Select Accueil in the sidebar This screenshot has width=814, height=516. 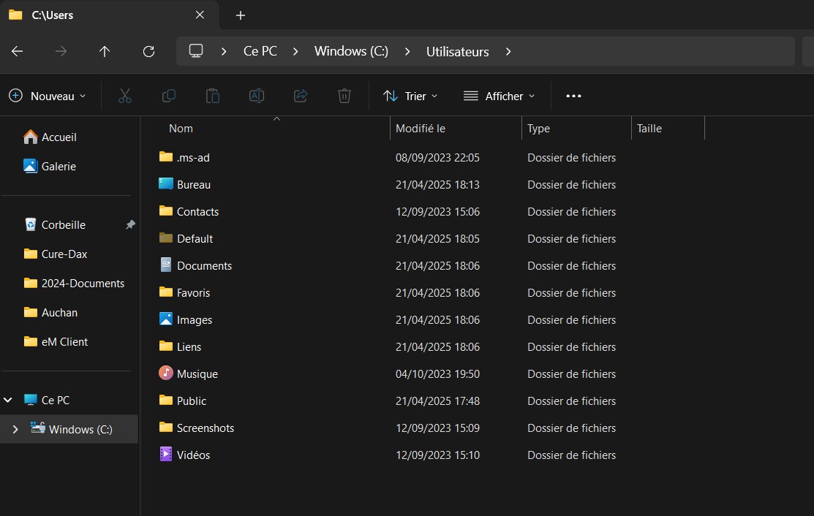(x=59, y=137)
